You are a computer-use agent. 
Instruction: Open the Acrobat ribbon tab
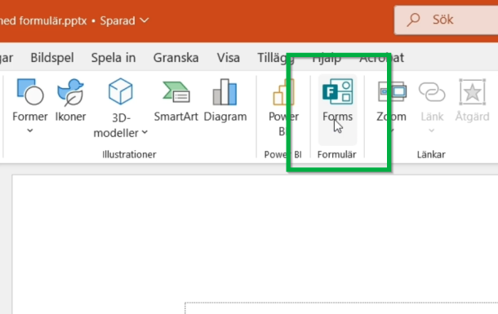[382, 58]
